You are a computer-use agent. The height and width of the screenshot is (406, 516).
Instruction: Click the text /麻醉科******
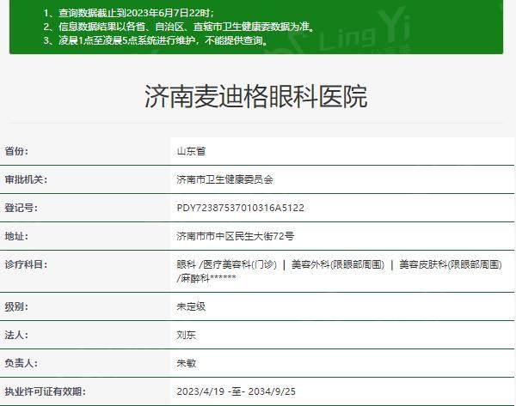pyautogui.click(x=206, y=279)
